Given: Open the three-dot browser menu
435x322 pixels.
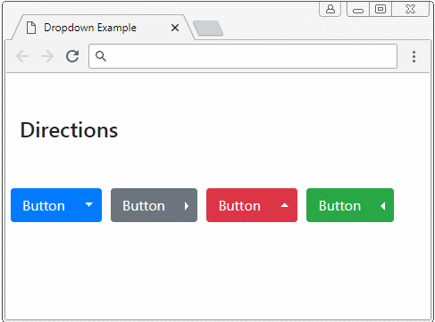Looking at the screenshot, I should (x=414, y=56).
